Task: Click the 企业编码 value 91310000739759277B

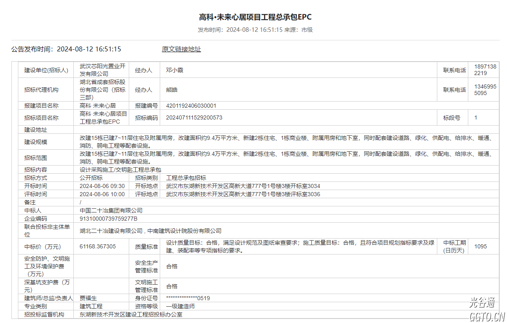Action: [108, 219]
